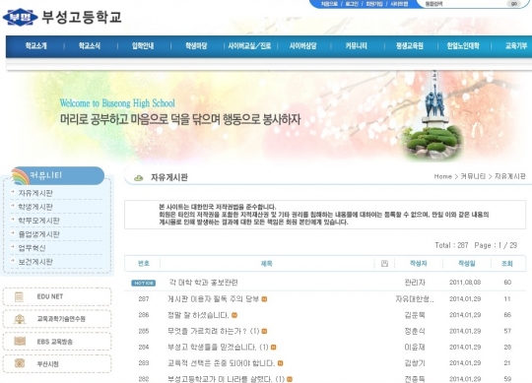The width and height of the screenshot is (532, 383).
Task: Open the 평생교육원 menu
Action: pyautogui.click(x=410, y=45)
